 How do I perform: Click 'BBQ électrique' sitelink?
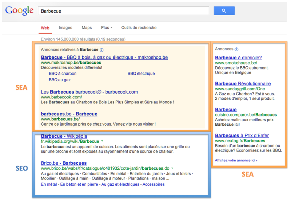click(x=141, y=74)
